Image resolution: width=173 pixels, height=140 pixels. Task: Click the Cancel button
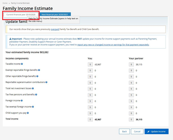pyautogui.click(x=137, y=131)
